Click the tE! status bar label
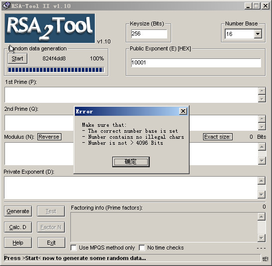The width and height of the screenshot is (272, 266). (265, 259)
